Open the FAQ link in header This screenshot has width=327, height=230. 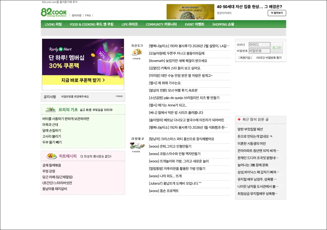pyautogui.click(x=88, y=15)
